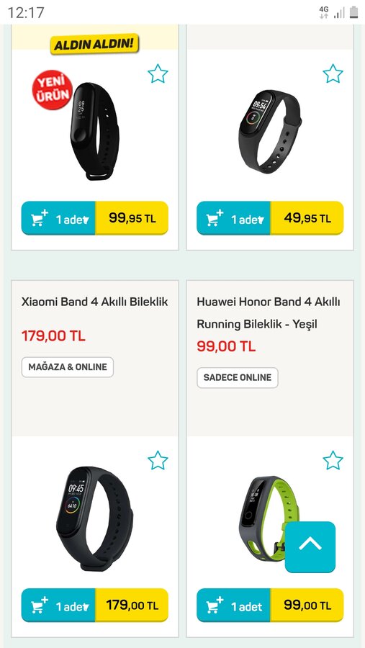Open quantity dropdown for Xiaomi Band 4
This screenshot has height=648, width=365.
[x=72, y=606]
